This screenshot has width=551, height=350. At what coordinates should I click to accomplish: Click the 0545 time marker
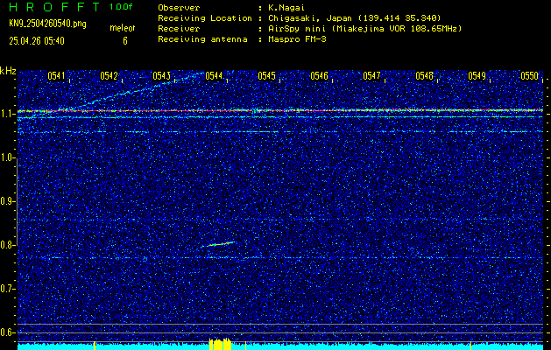[x=266, y=76]
